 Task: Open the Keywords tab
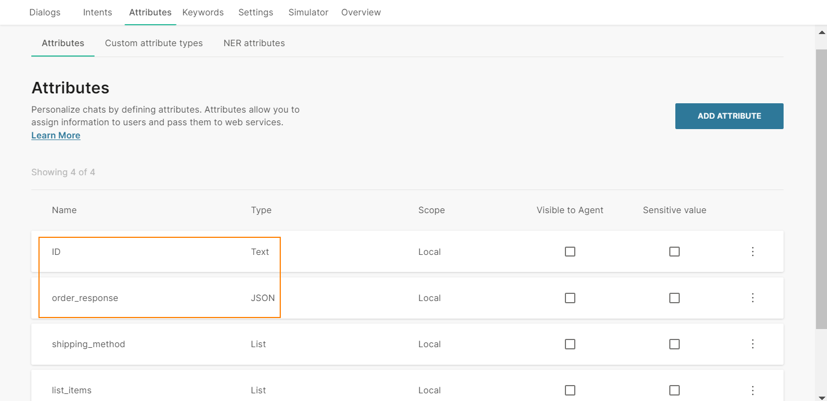tap(203, 12)
